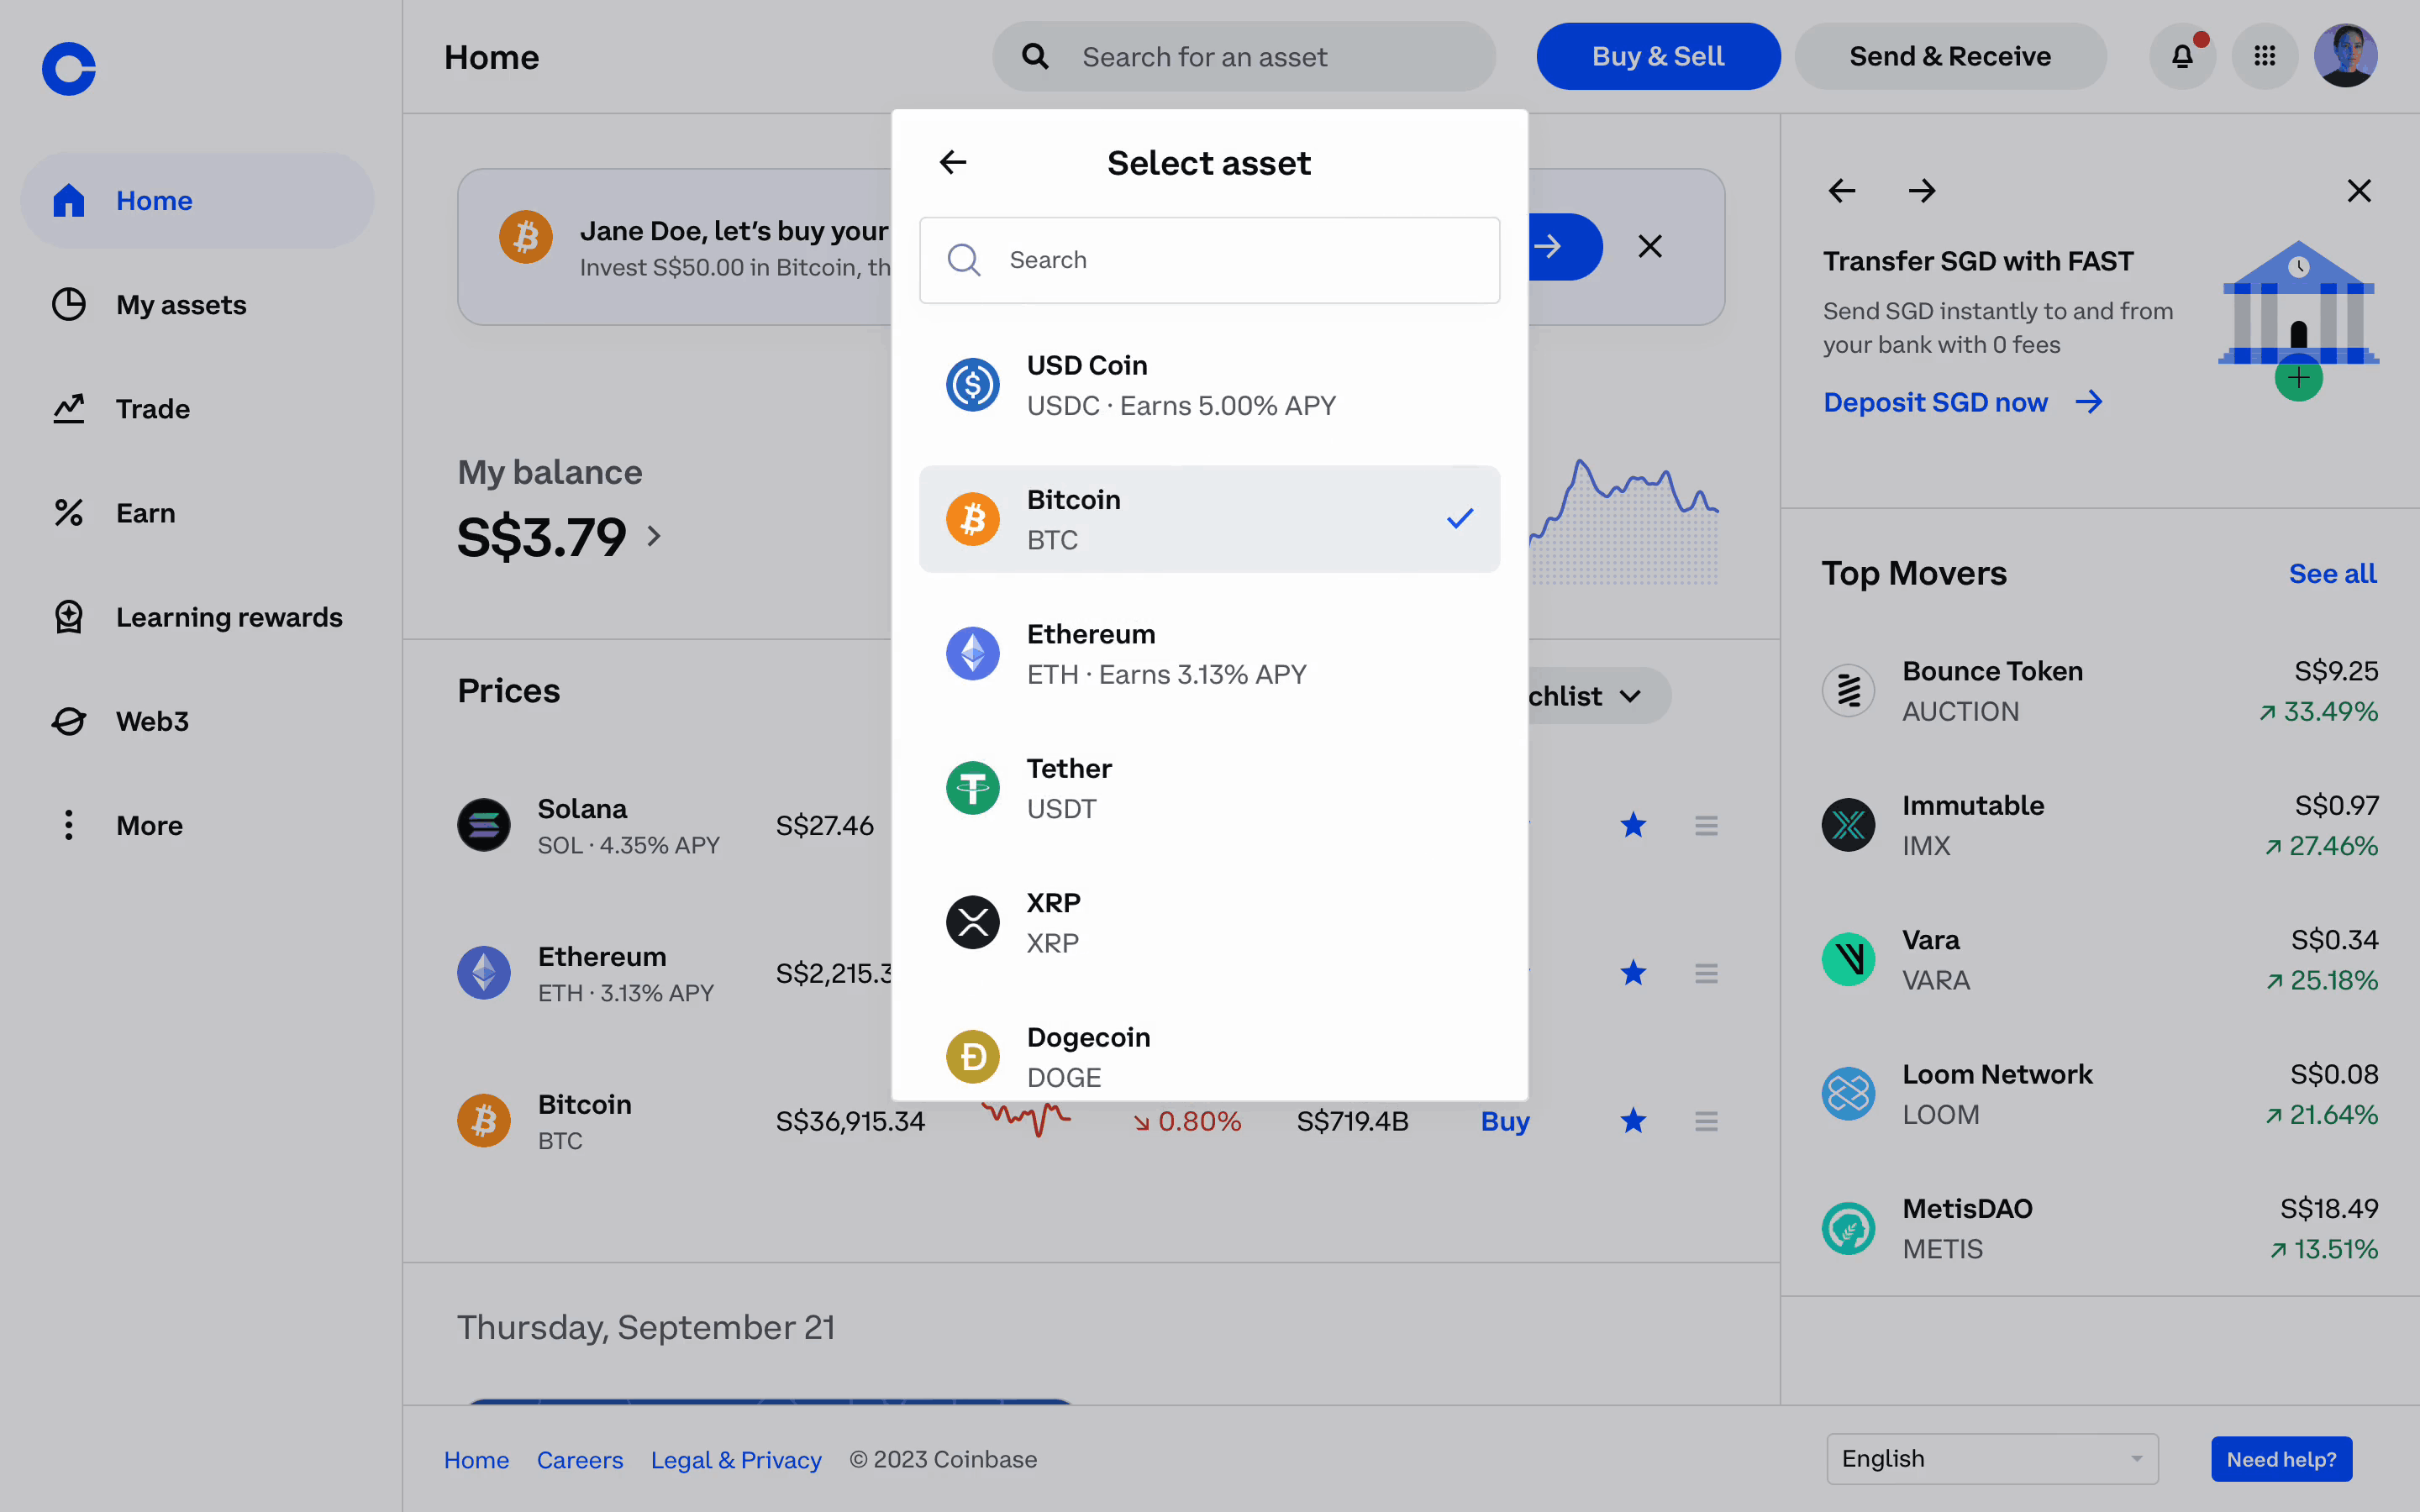2420x1512 pixels.
Task: Click next arrow in promo card panel
Action: pyautogui.click(x=1921, y=191)
